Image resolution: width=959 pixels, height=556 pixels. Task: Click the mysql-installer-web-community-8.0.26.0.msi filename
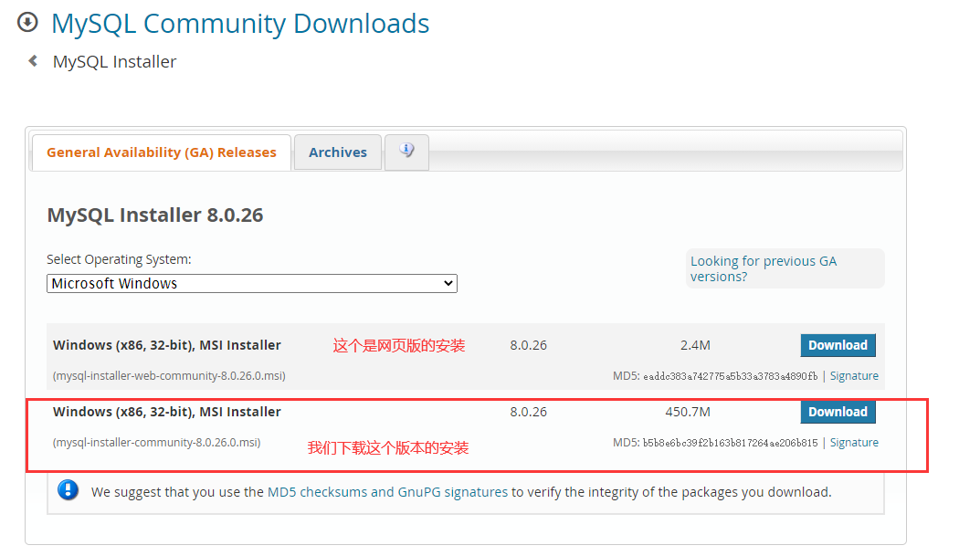pos(169,375)
